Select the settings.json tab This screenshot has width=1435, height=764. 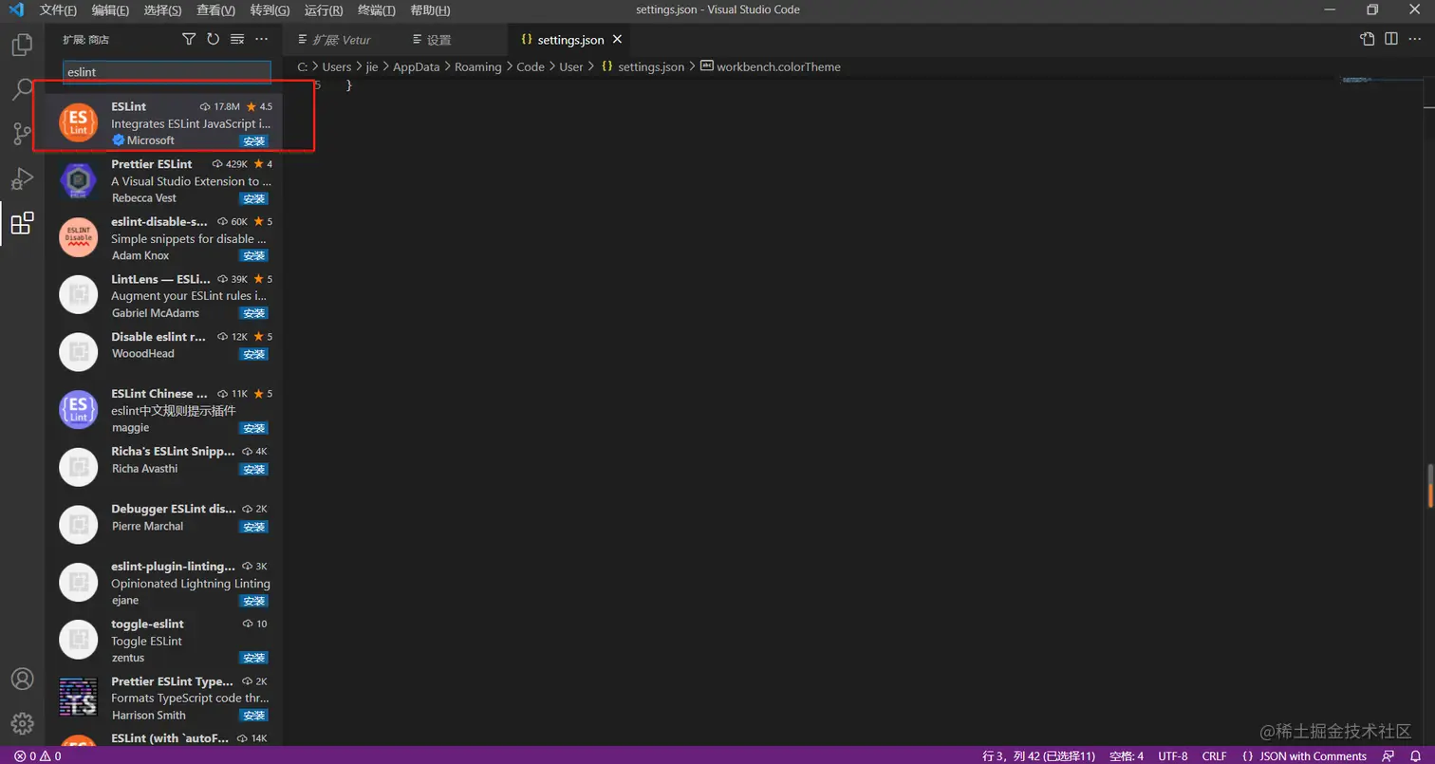(x=570, y=40)
